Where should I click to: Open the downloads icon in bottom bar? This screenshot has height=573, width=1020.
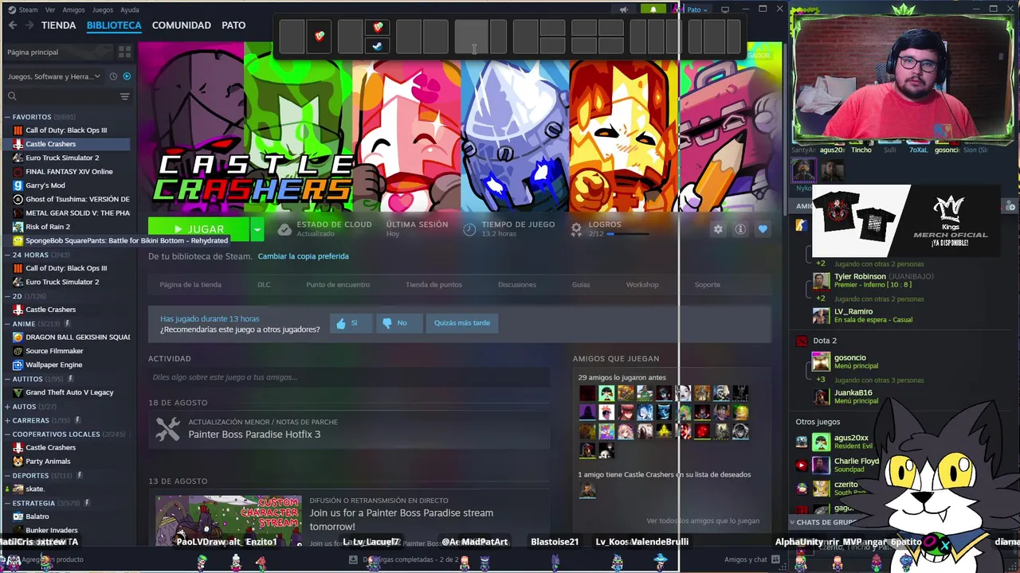pos(353,559)
